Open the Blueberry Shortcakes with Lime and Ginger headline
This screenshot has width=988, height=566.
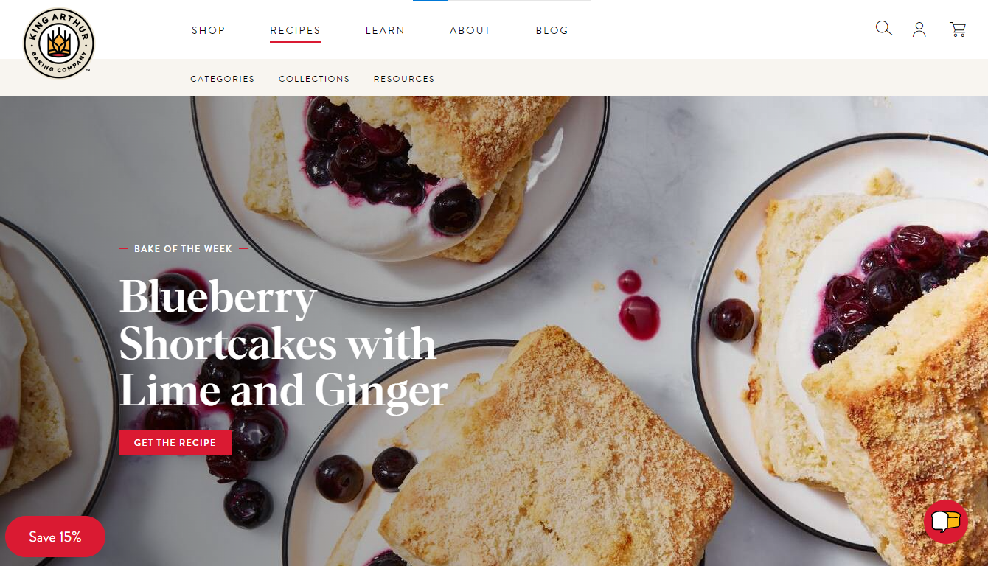pyautogui.click(x=283, y=343)
